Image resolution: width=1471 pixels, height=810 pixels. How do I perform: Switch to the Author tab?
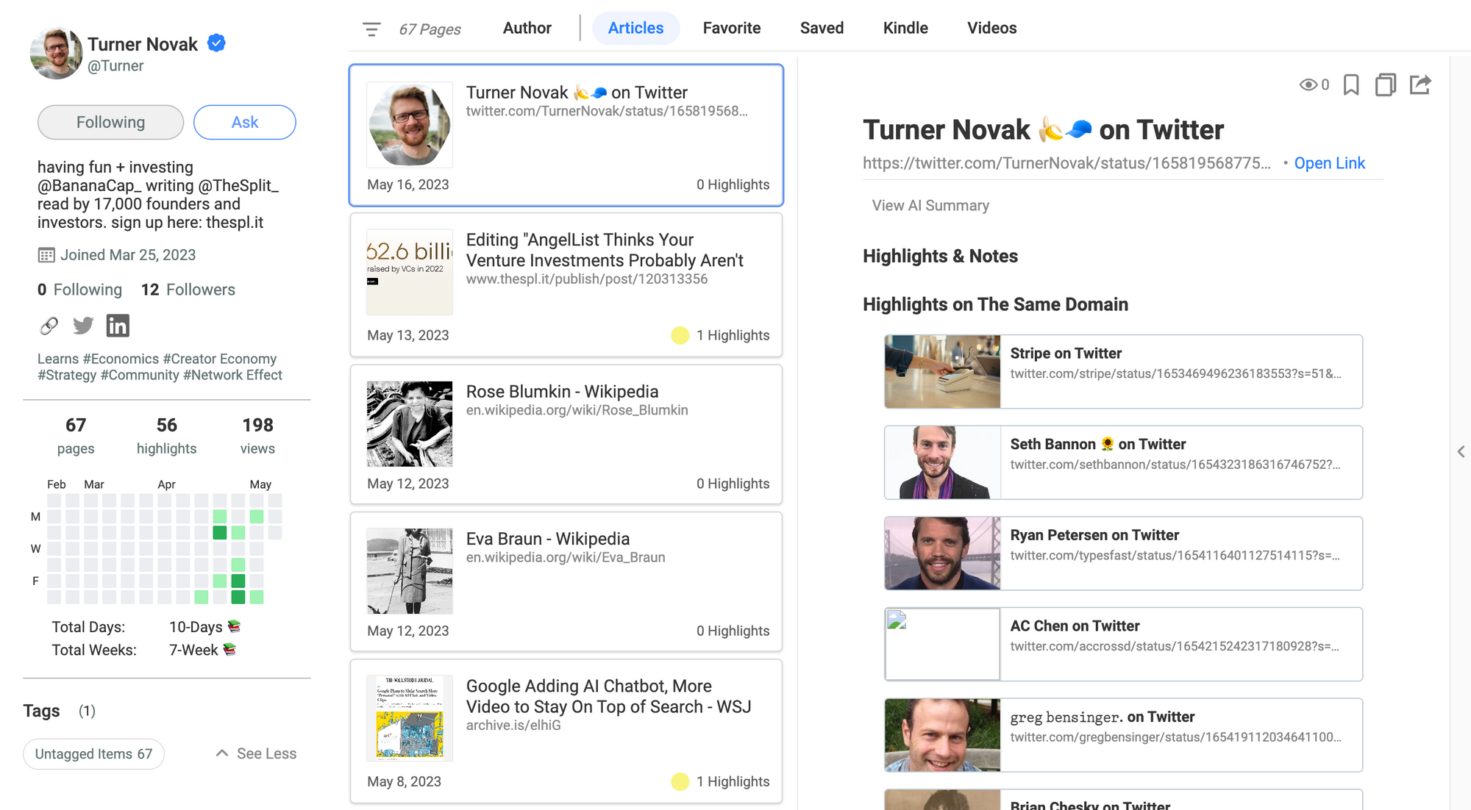(x=527, y=28)
